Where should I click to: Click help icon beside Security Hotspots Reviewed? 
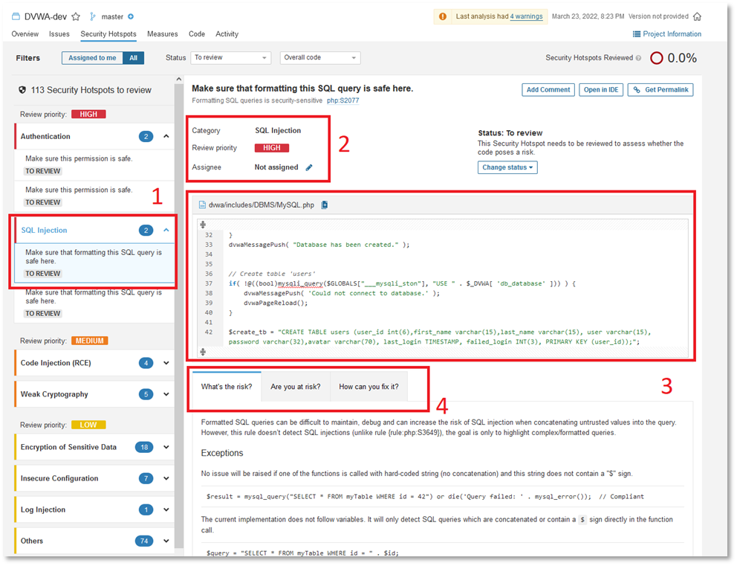point(638,58)
